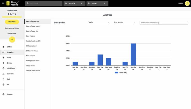Click the 8 MB axis label
Image resolution: width=191 pixels, height=109 pixels.
[x=68, y=36]
